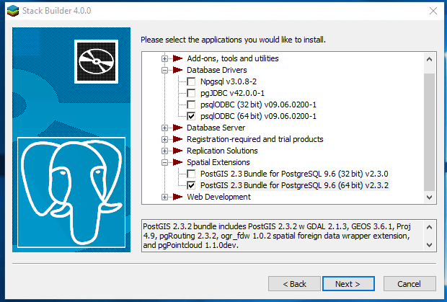Expand the Web Development node

coord(164,197)
